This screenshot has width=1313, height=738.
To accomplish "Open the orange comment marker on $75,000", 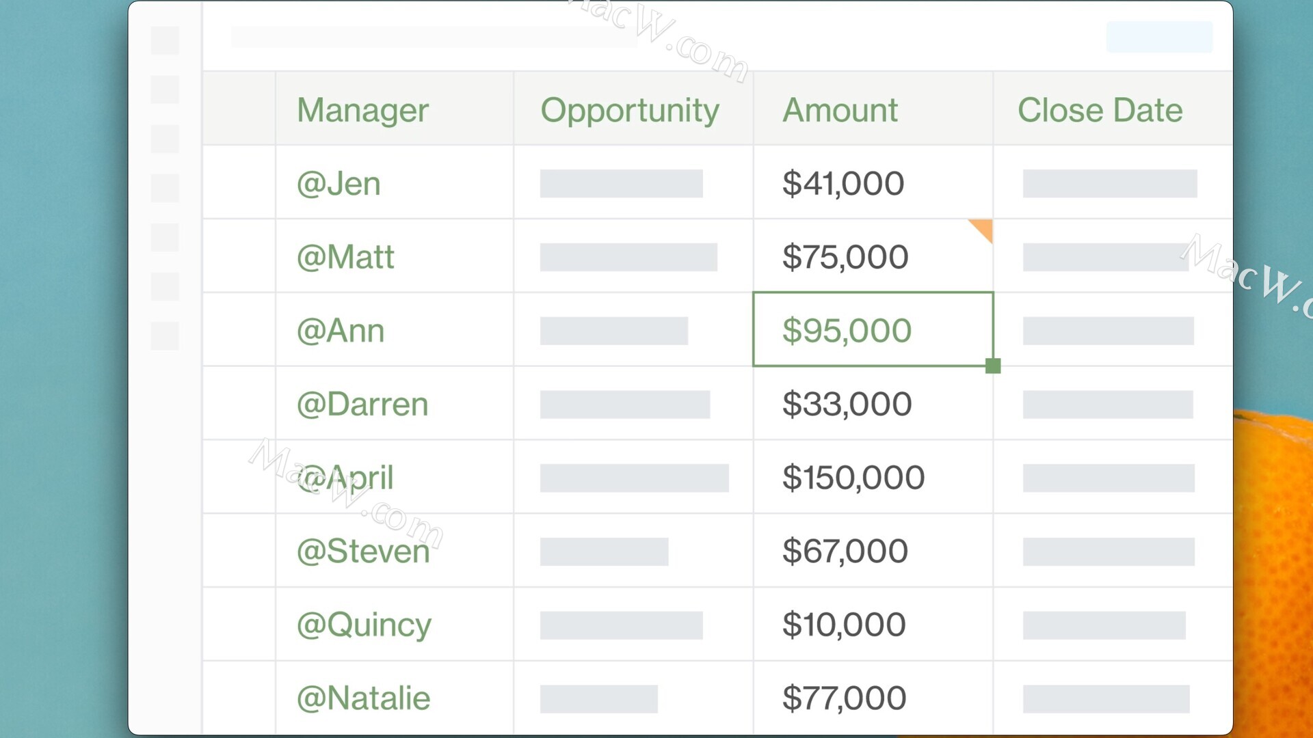I will coord(983,229).
